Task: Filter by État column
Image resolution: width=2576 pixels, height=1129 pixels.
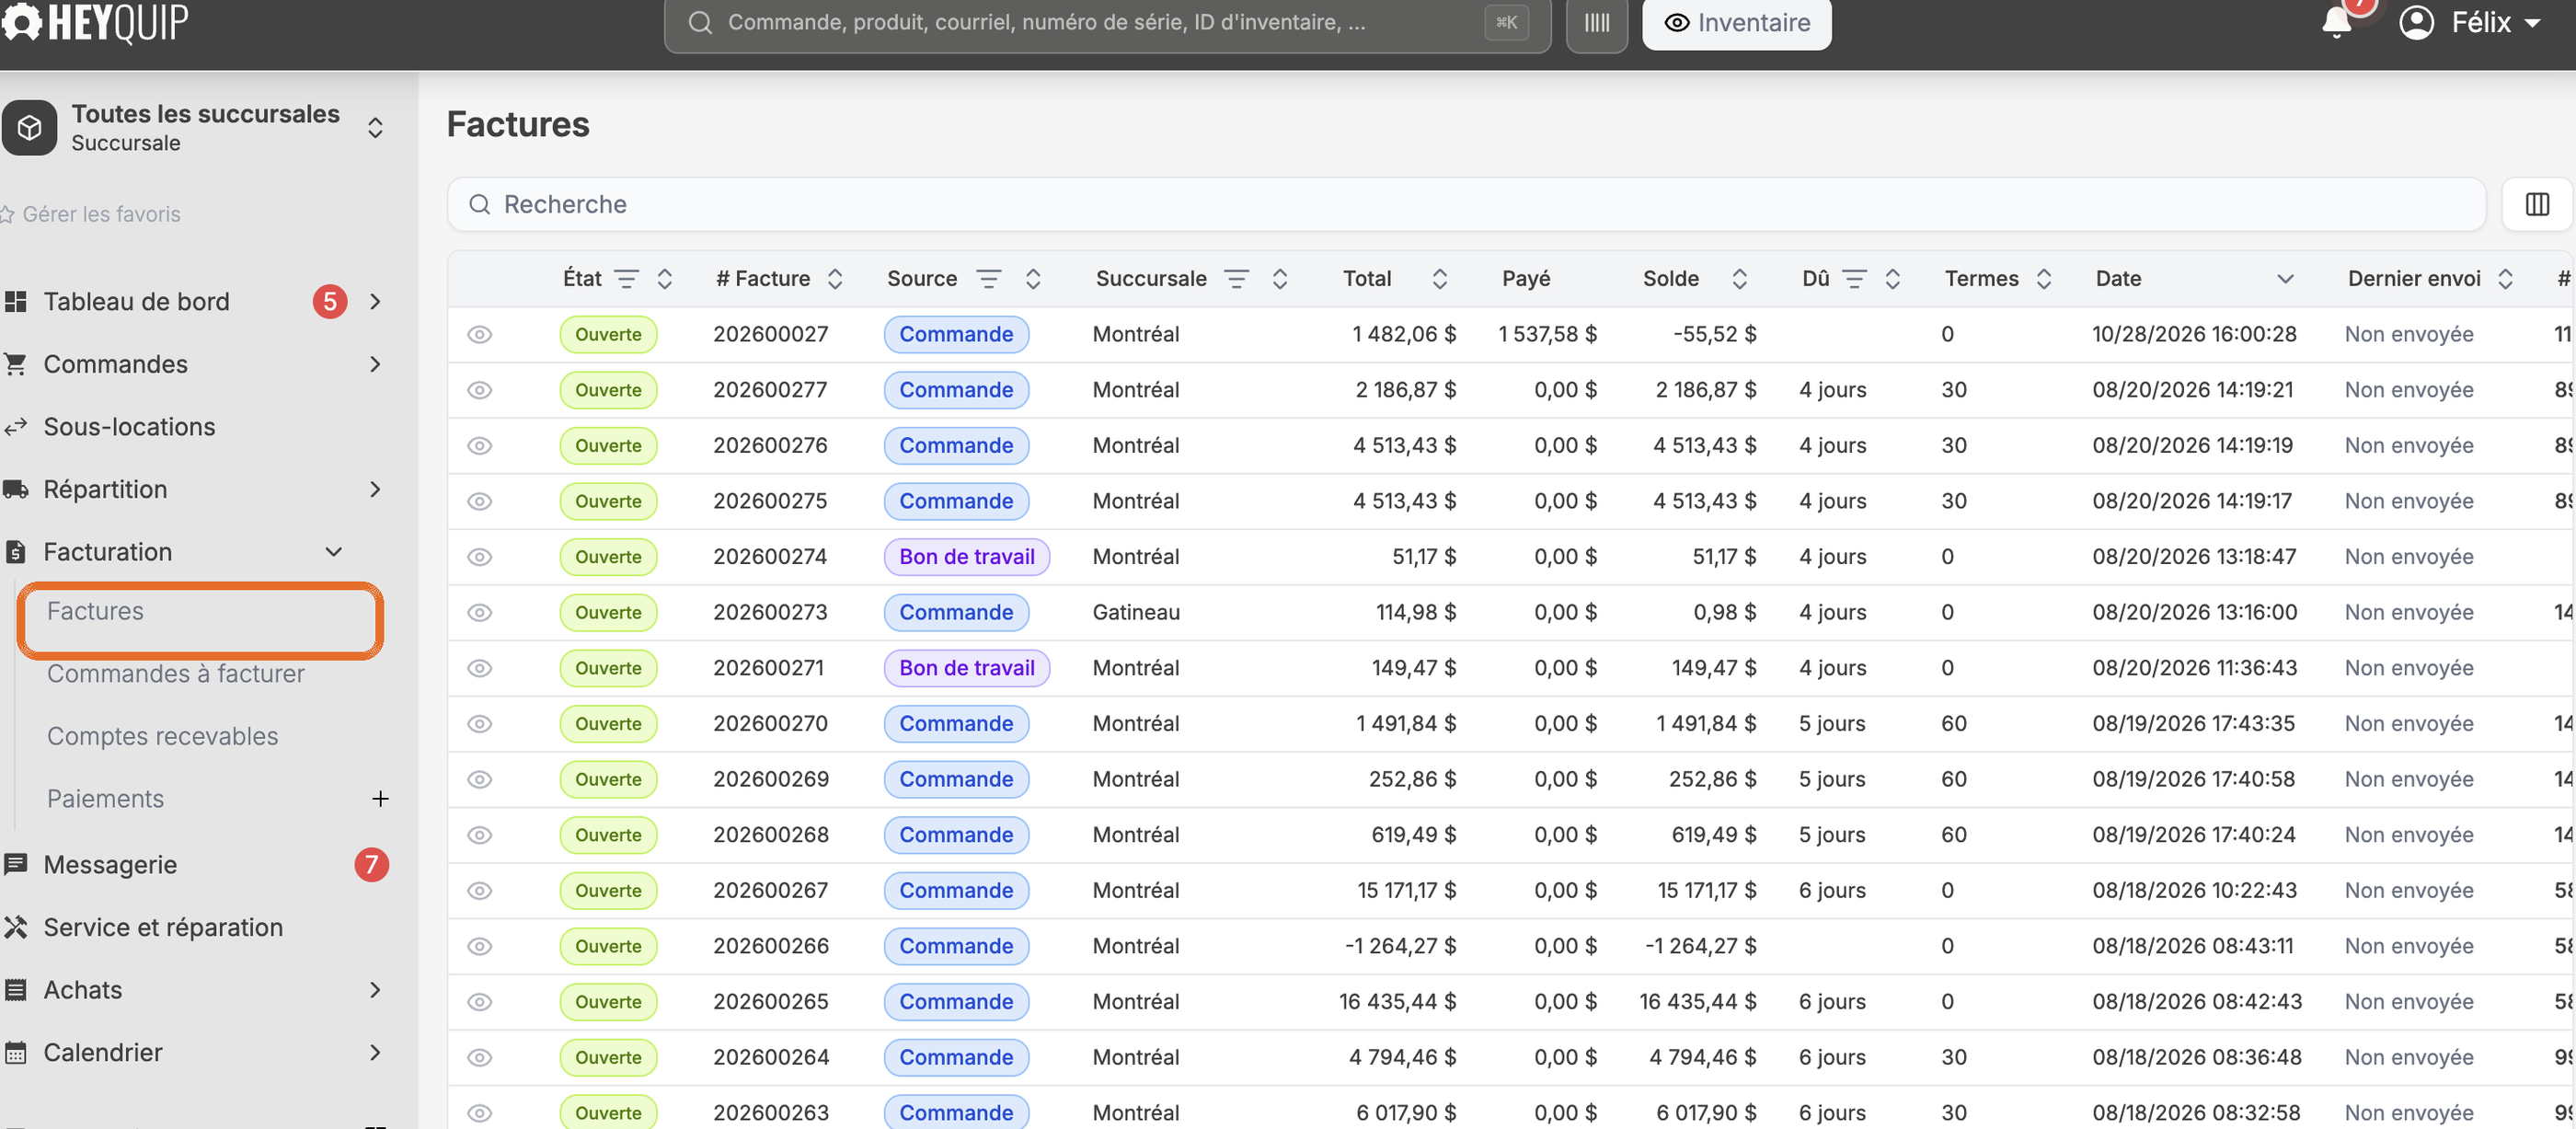Action: pos(626,279)
